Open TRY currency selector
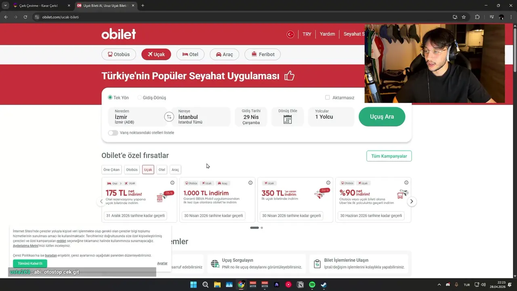Image resolution: width=517 pixels, height=291 pixels. (x=307, y=34)
